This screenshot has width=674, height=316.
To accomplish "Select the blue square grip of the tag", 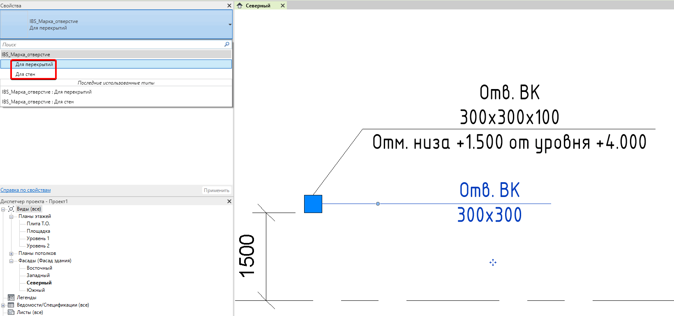I will point(313,204).
